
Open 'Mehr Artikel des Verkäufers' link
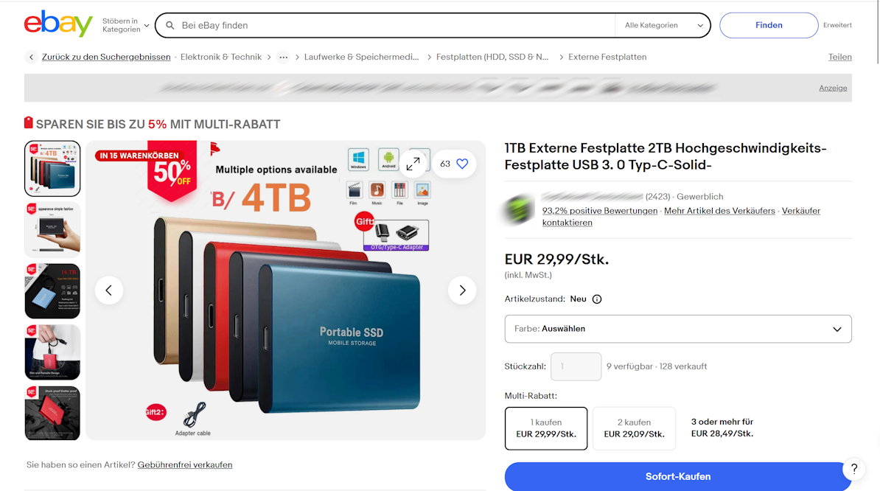719,211
